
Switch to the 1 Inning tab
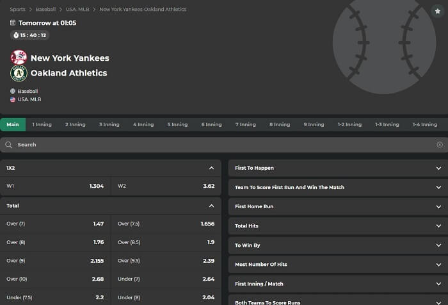click(42, 124)
